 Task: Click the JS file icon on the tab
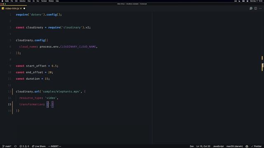(3, 8)
